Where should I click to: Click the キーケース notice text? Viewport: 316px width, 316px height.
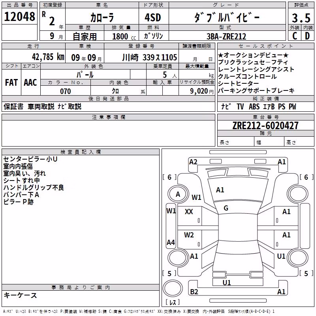coord(20,295)
